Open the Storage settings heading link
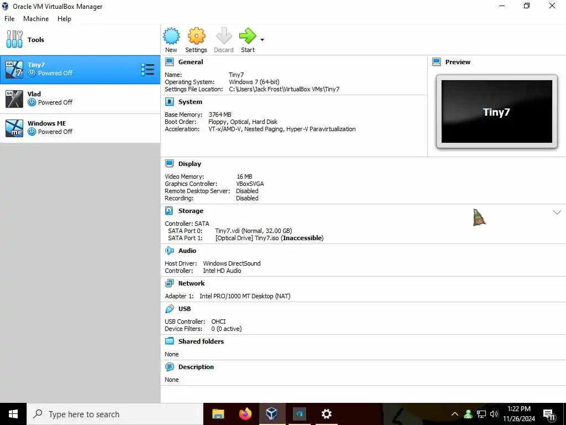 coord(191,211)
